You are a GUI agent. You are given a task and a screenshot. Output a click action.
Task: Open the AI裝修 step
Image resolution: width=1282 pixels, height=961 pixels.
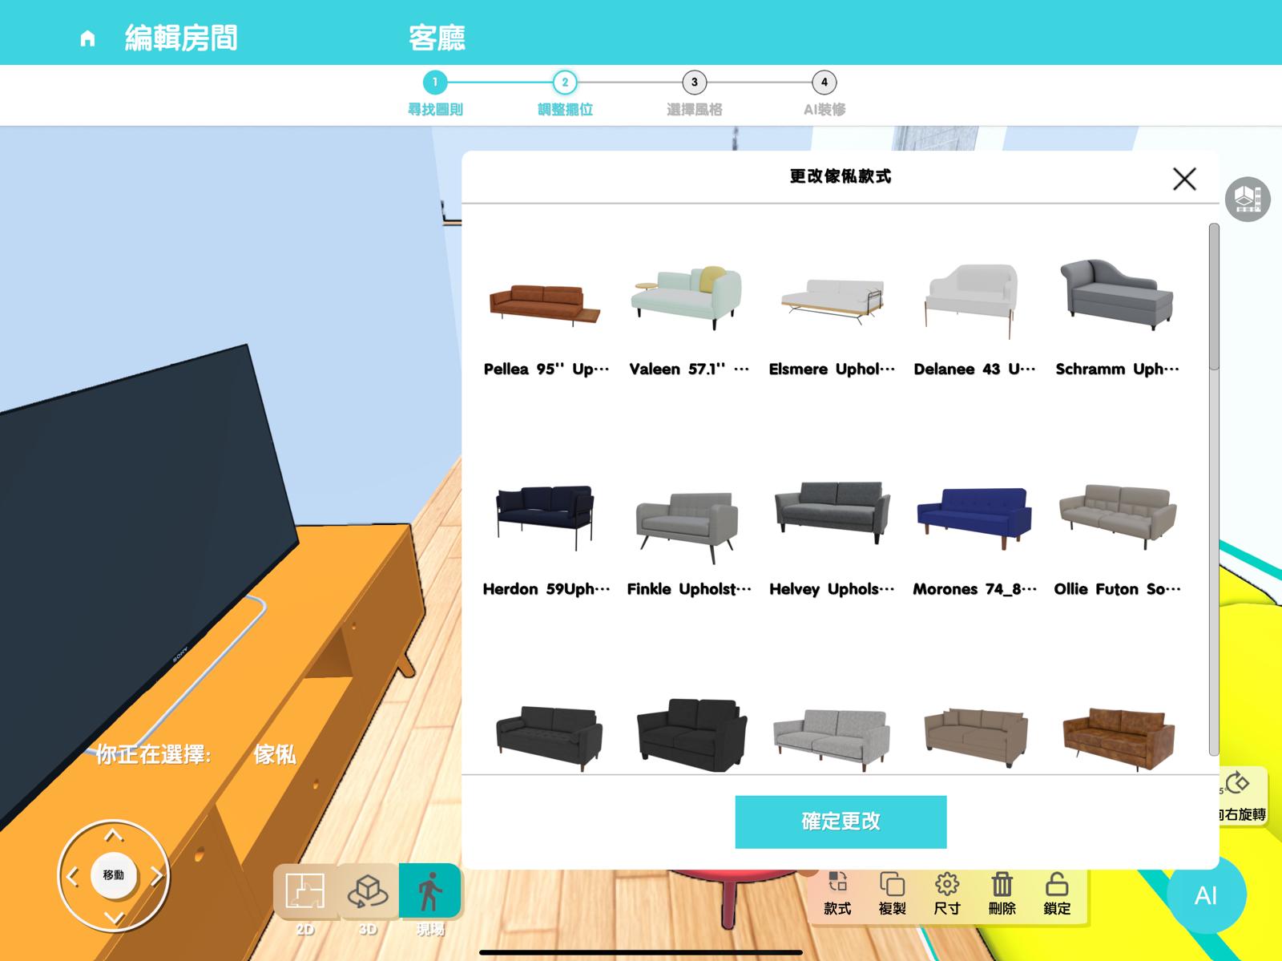coord(824,83)
